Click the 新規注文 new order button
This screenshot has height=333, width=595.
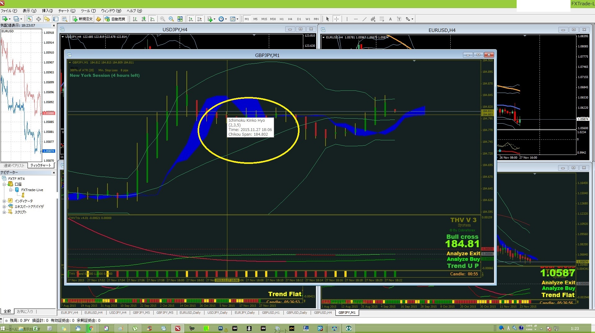(x=82, y=19)
